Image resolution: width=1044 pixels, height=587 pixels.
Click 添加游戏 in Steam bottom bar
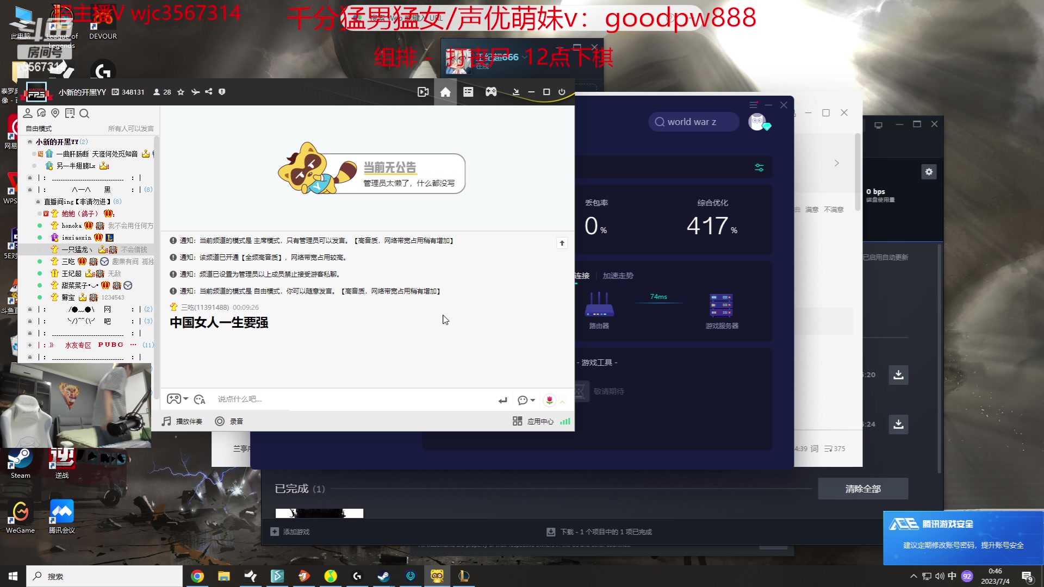coord(290,532)
